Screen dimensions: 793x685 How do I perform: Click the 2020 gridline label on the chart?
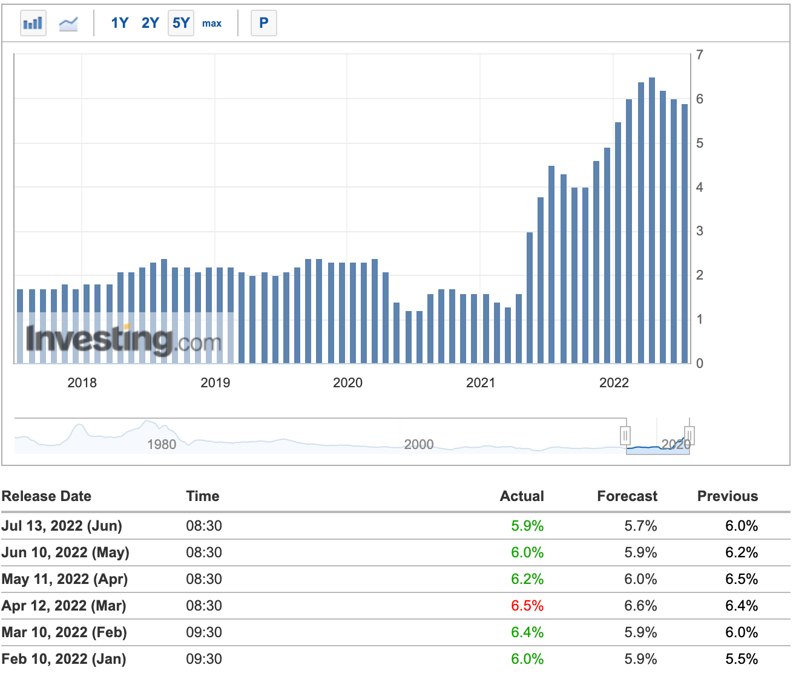(348, 382)
